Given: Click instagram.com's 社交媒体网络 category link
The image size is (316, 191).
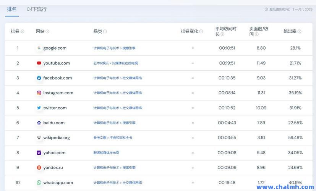Looking at the screenshot, I should click(132, 93).
